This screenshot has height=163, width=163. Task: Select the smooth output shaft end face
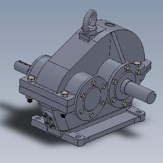[151, 97]
